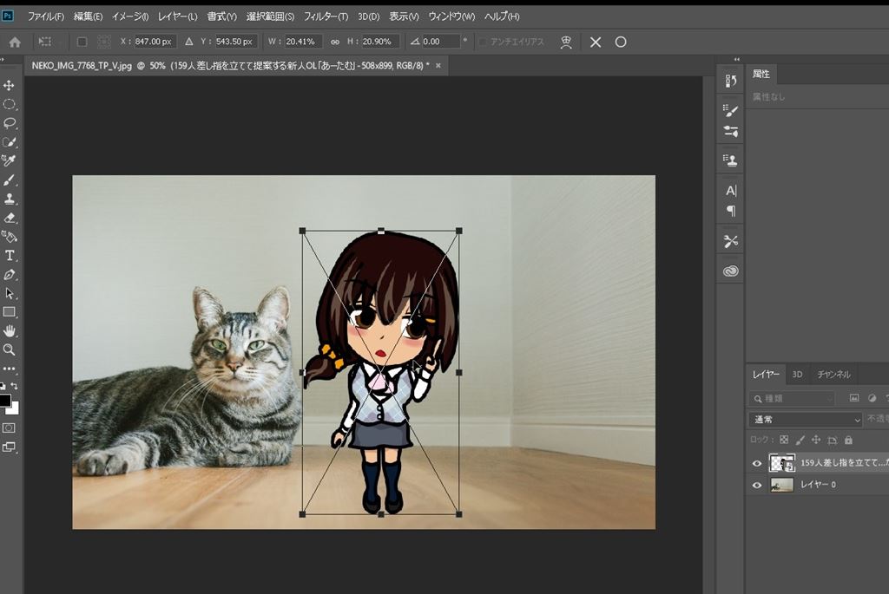The image size is (889, 594).
Task: Select the Eraser tool
Action: pos(10,218)
